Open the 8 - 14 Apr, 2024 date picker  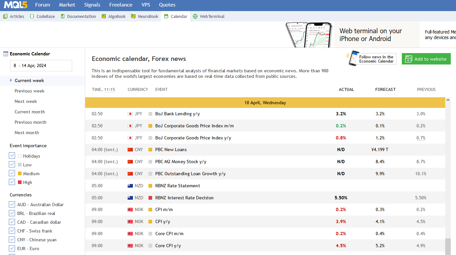tap(41, 65)
